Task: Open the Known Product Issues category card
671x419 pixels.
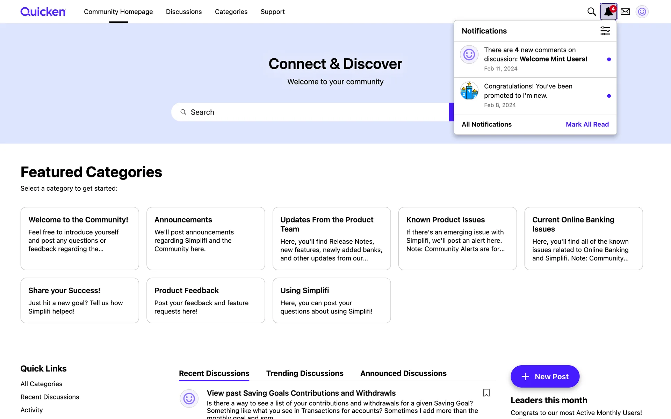Action: coord(457,238)
